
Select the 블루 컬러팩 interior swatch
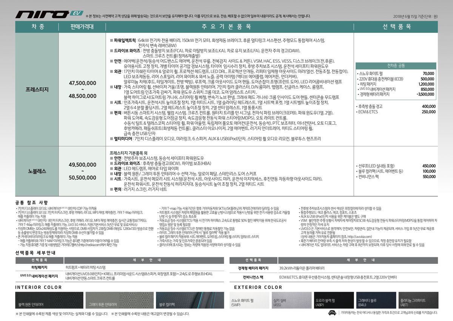(x=189, y=300)
